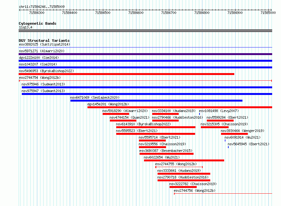Click ruler position 71584500
This screenshot has width=281, height=206.
(103, 13)
